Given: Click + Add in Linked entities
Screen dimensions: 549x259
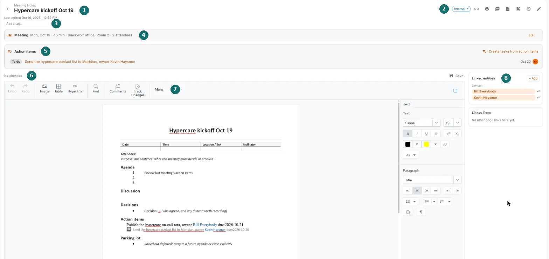Looking at the screenshot, I should tap(533, 78).
